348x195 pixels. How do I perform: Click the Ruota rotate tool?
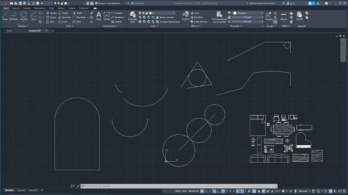[63, 13]
